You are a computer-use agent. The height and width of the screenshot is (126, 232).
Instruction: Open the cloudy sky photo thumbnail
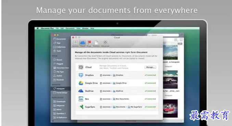[170, 52]
